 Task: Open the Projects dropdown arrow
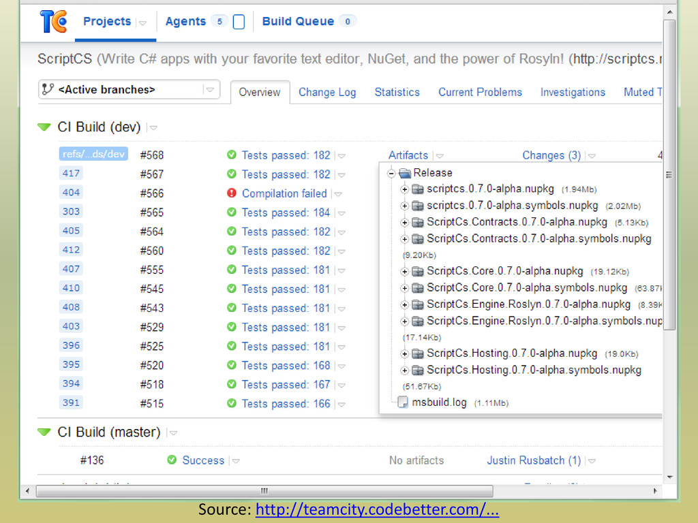click(142, 22)
